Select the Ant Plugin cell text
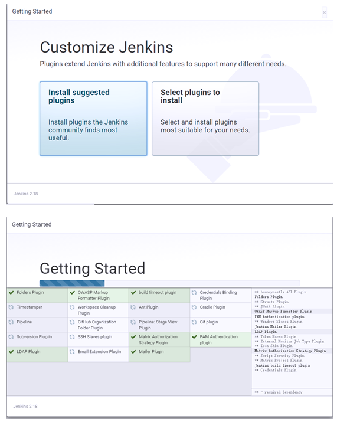Image resolution: width=360 pixels, height=422 pixels. (x=149, y=307)
